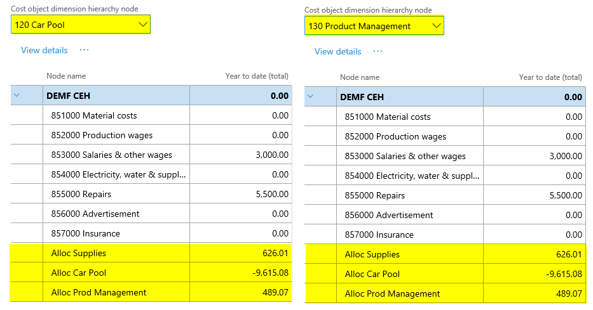The image size is (593, 310).
Task: Select 851000 Material costs in Car Pool panel
Action: (94, 115)
